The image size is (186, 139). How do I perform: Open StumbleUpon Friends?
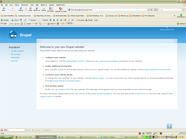pos(89,20)
